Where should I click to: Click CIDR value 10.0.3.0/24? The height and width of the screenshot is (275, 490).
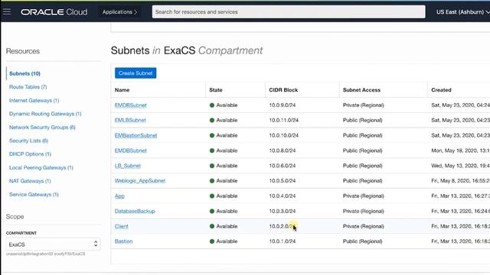(x=283, y=212)
